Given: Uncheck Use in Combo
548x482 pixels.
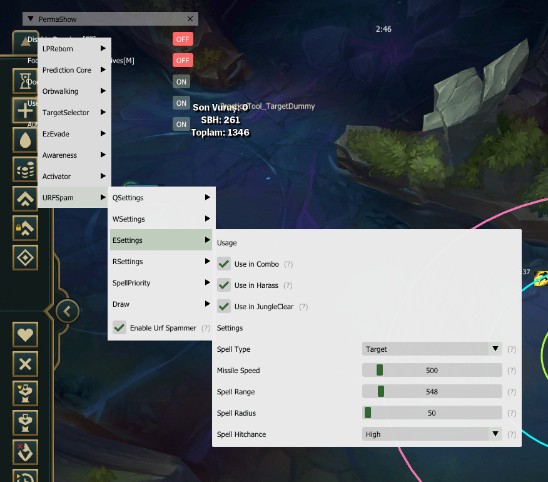Looking at the screenshot, I should click(x=224, y=264).
